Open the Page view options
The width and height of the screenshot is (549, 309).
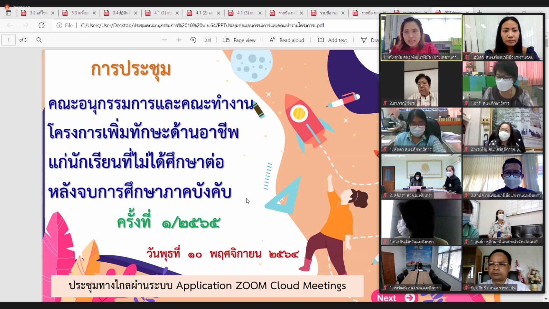click(x=239, y=40)
